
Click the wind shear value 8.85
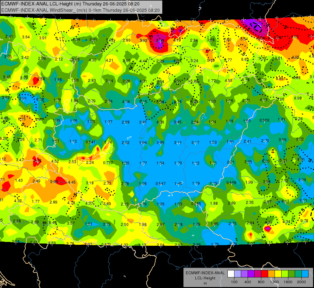point(280,78)
